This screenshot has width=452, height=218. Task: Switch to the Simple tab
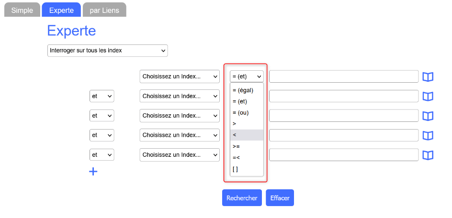pyautogui.click(x=22, y=10)
